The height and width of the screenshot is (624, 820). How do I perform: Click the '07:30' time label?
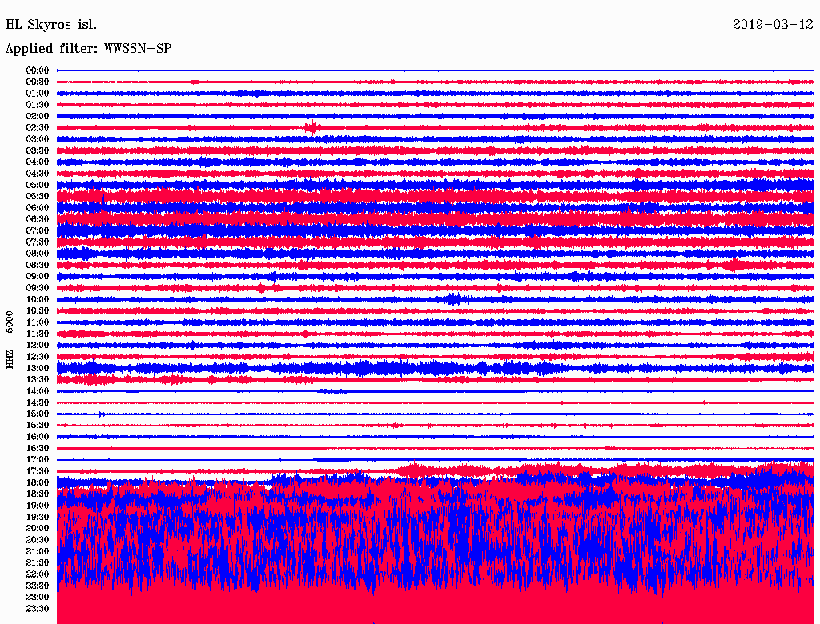tap(38, 242)
